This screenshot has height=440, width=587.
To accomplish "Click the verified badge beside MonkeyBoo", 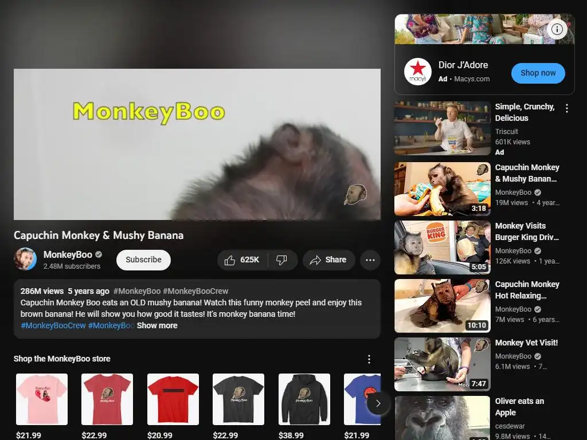I will 99,254.
